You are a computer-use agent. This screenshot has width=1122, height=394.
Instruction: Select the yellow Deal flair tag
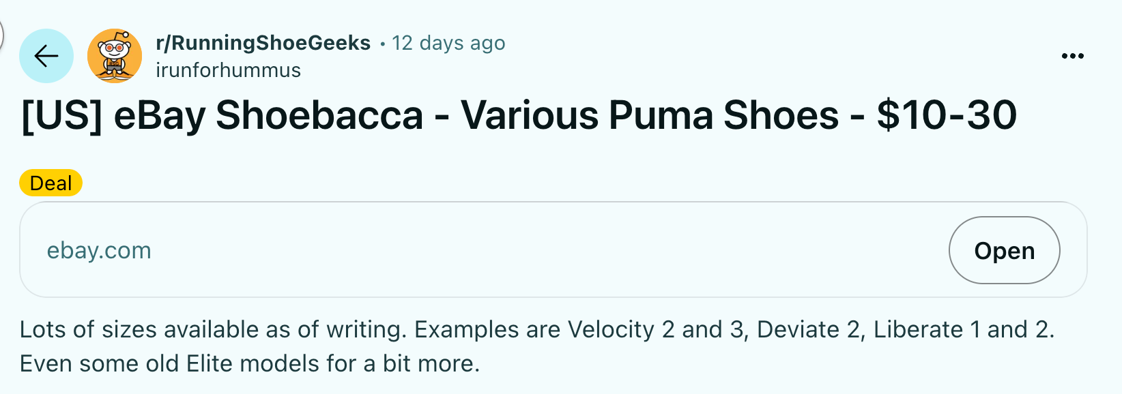tap(51, 183)
